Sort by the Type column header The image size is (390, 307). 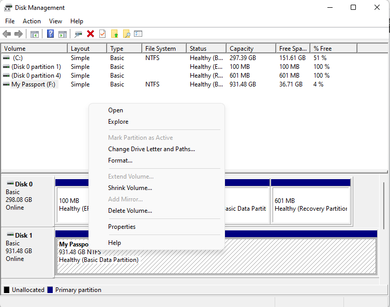[125, 49]
